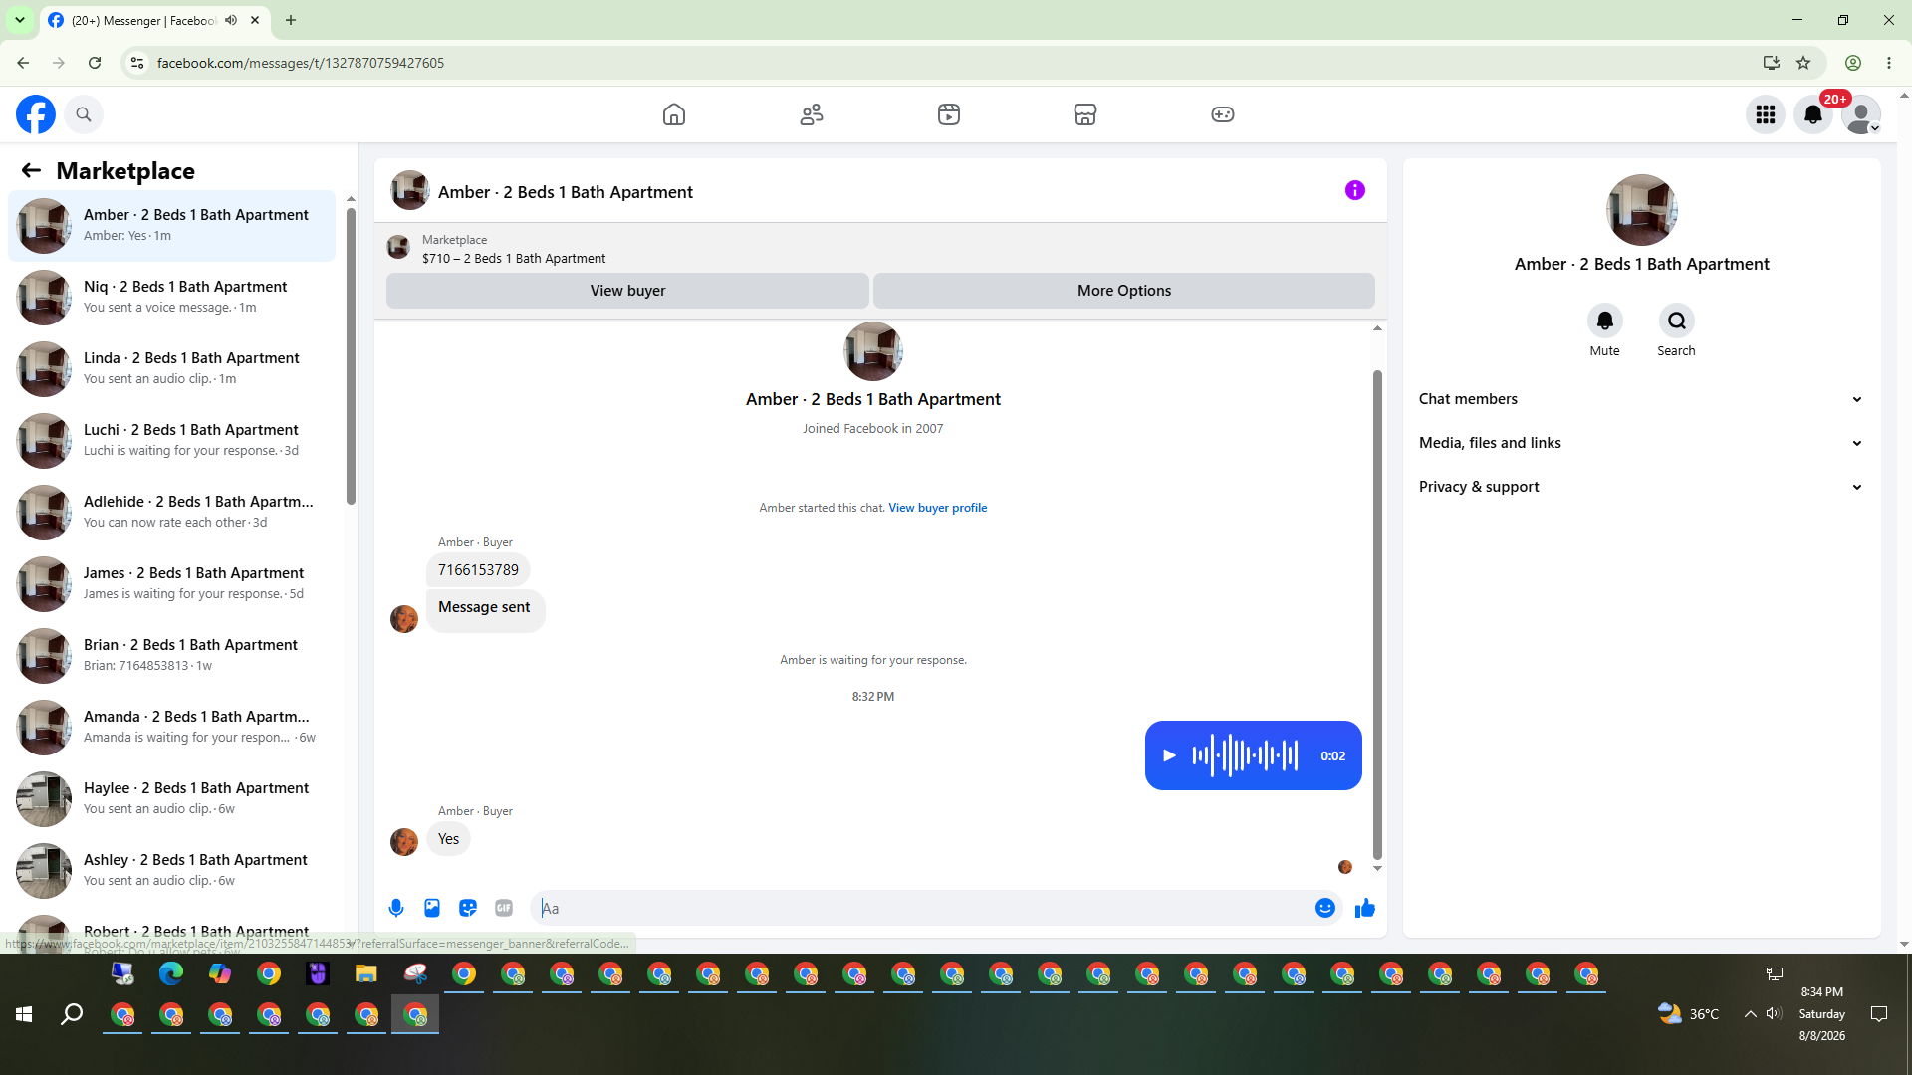Record a voice clip with microphone icon
The width and height of the screenshot is (1912, 1075).
click(x=396, y=908)
